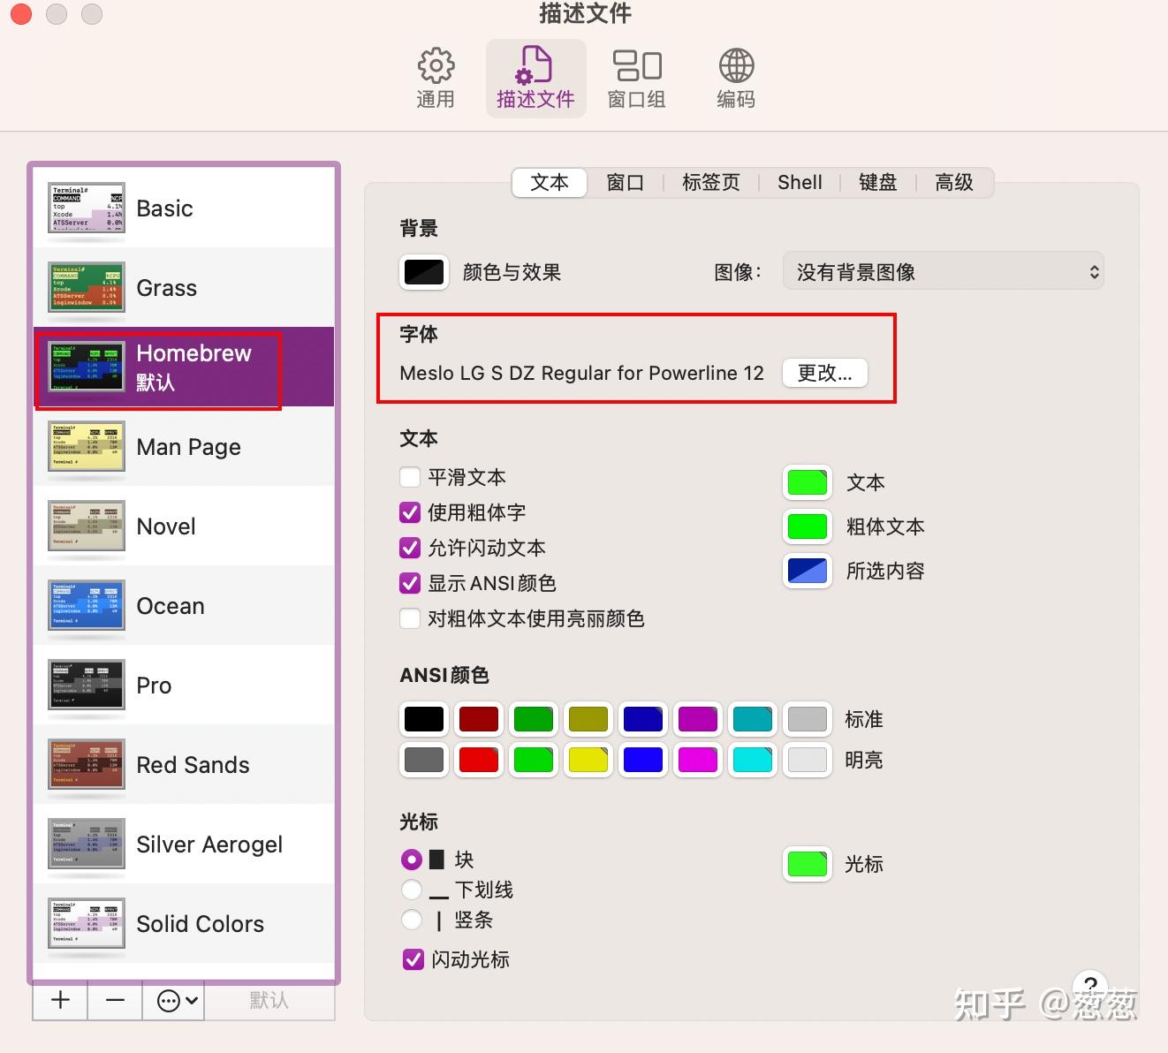Screen dimensions: 1168x1053
Task: Switch to the 窗口组 window groups pane
Action: point(635,75)
